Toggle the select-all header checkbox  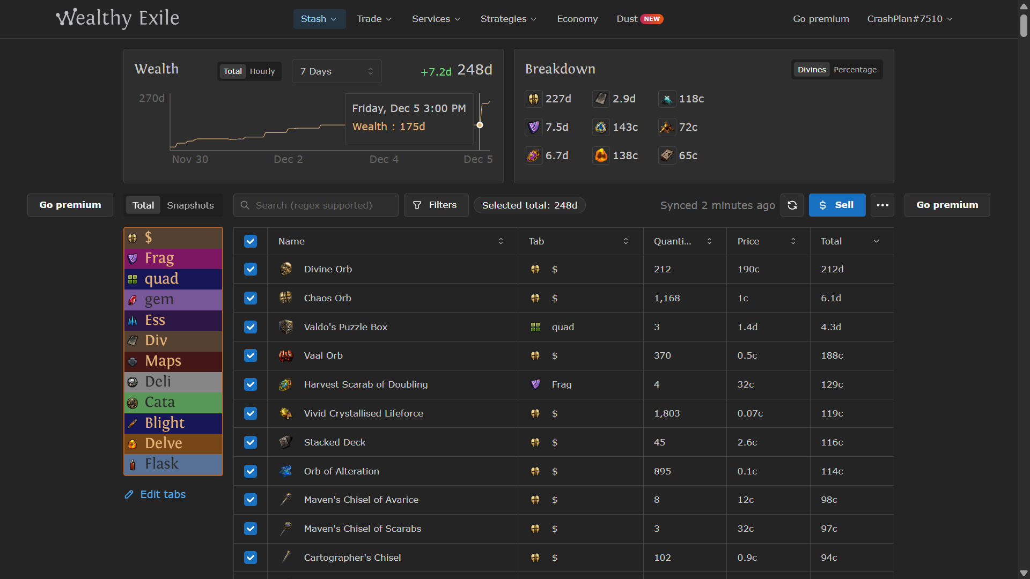(251, 241)
